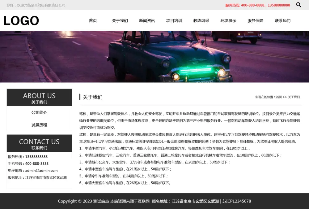This screenshot has width=309, height=209.
Task: Open the 首页 navigation menu item
Action: point(93,20)
